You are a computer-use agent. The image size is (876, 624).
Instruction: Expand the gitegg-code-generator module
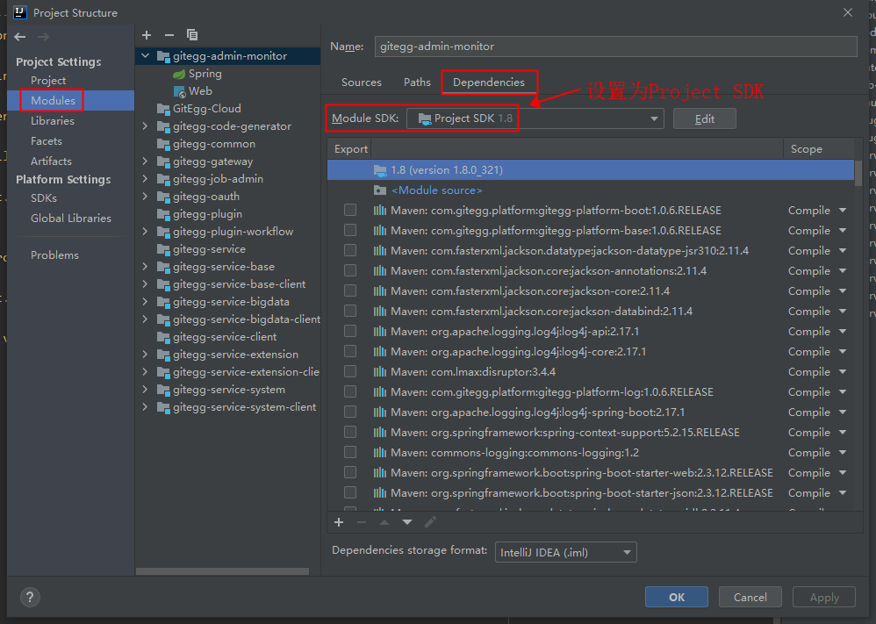click(x=145, y=126)
